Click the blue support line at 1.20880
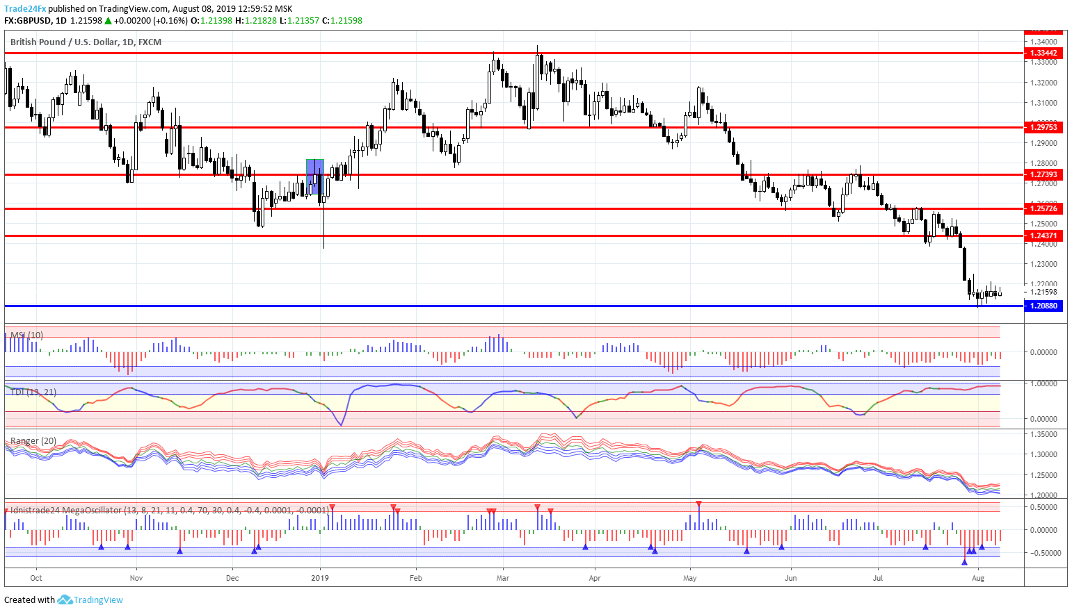The image size is (1072, 612). (x=514, y=306)
